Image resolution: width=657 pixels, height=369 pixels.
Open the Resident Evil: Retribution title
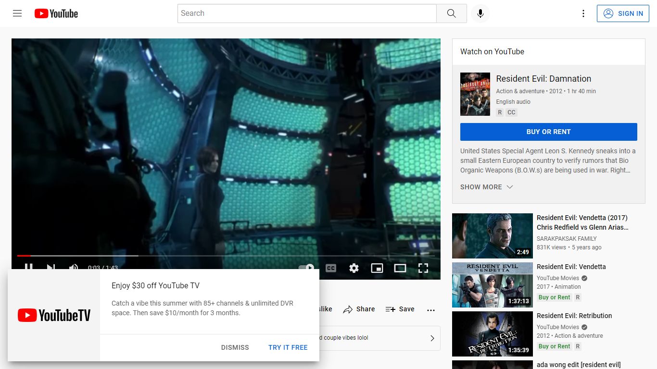pyautogui.click(x=574, y=316)
